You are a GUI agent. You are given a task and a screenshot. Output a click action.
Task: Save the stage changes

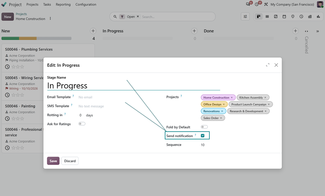click(53, 161)
